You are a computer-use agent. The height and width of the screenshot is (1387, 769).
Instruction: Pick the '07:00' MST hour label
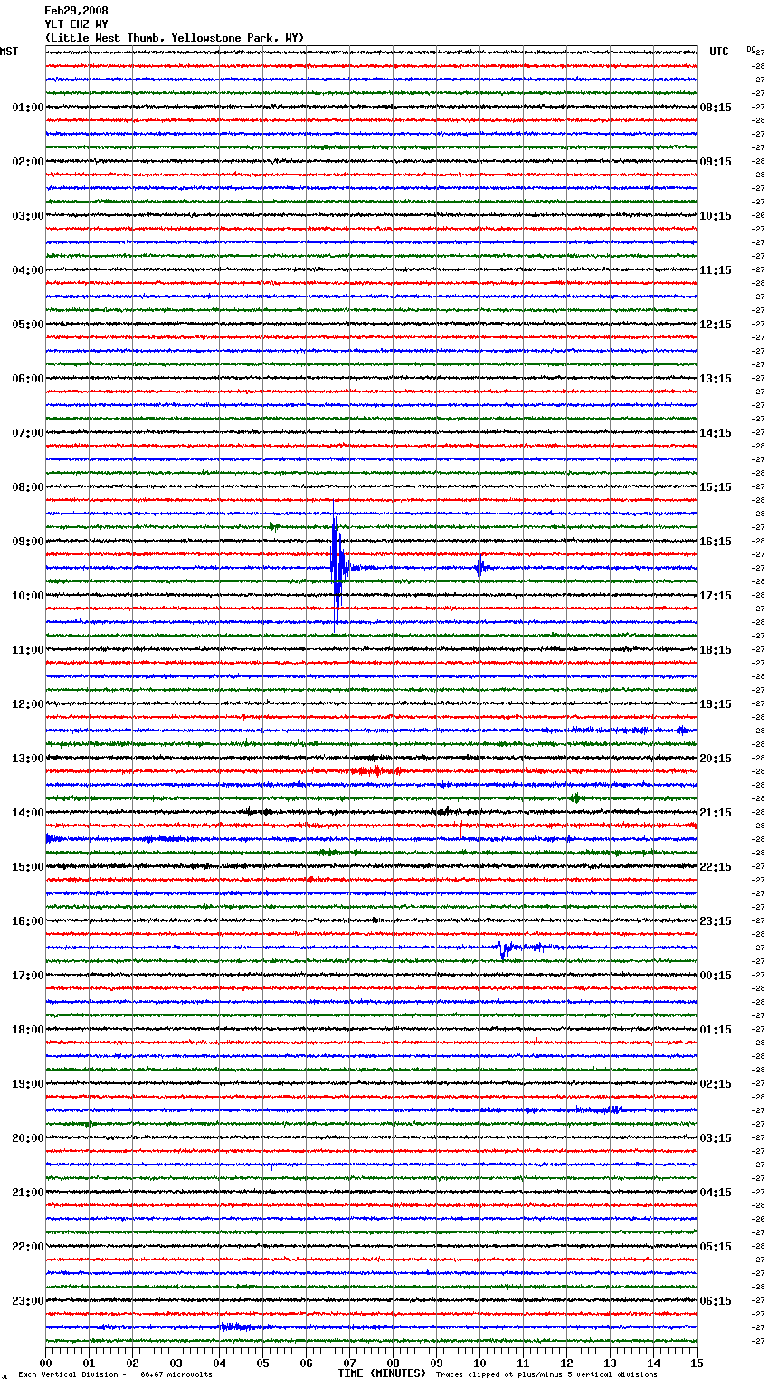tap(28, 433)
